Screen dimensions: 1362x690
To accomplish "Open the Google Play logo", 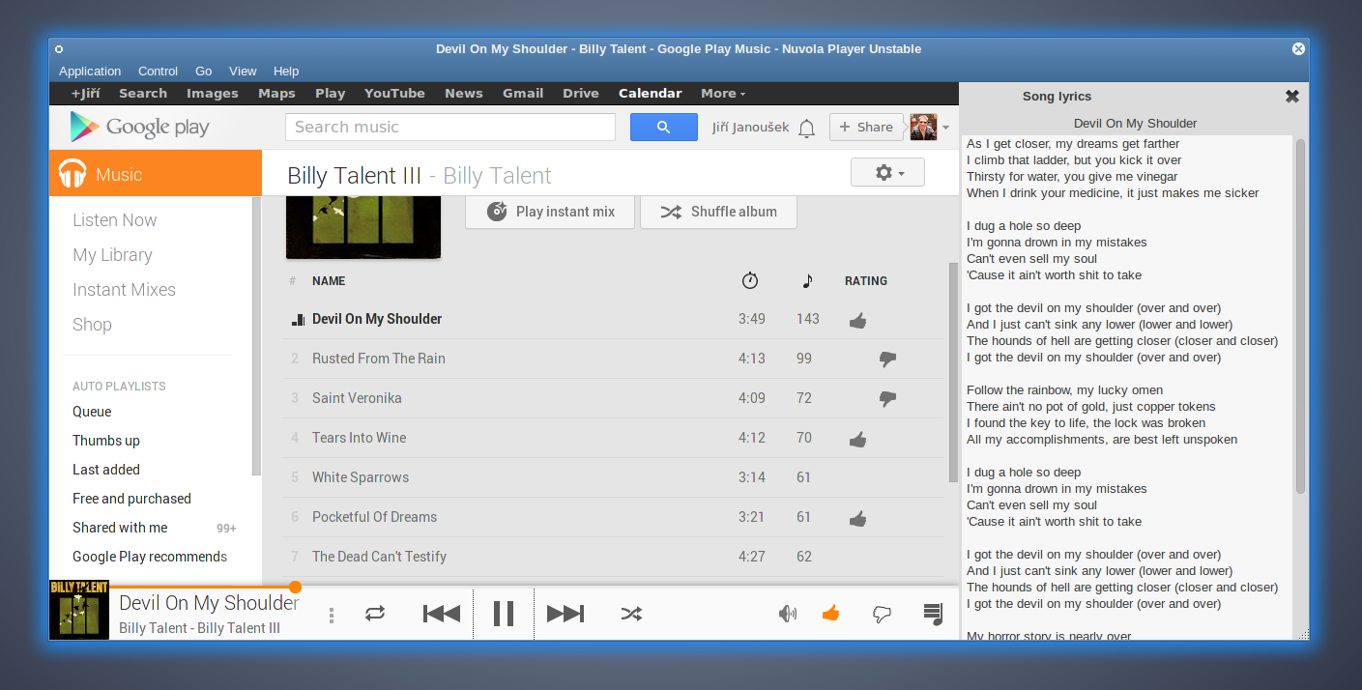I will pos(139,127).
